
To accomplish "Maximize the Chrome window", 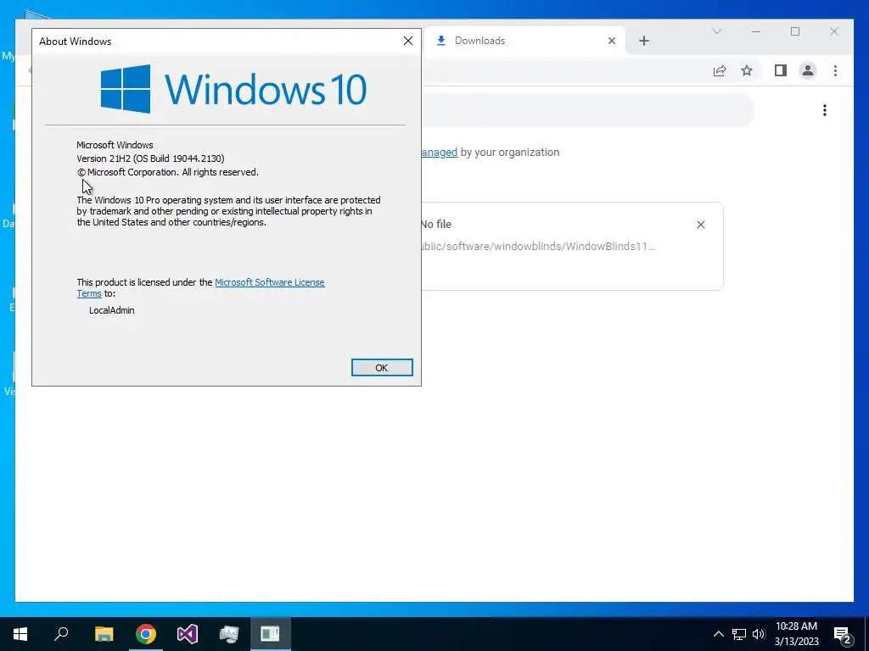I will click(x=794, y=31).
